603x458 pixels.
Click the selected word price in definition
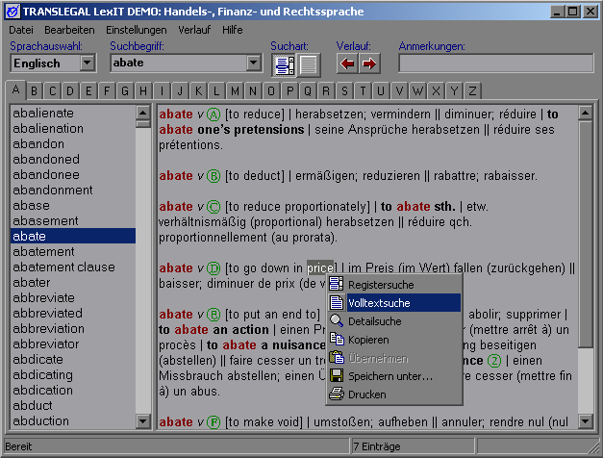320,267
